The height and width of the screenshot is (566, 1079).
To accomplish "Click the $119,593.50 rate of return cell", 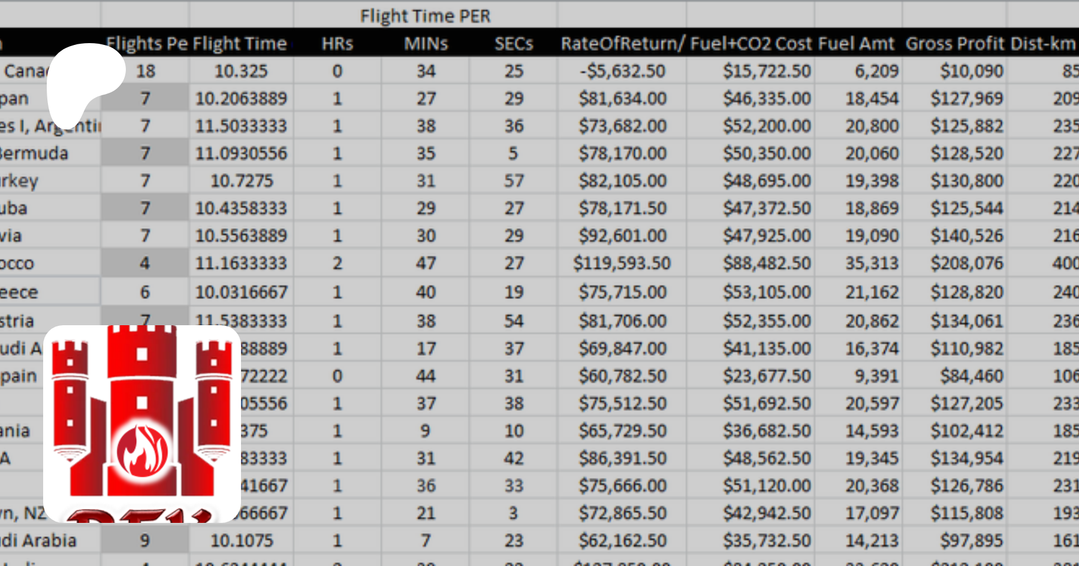I will click(622, 263).
